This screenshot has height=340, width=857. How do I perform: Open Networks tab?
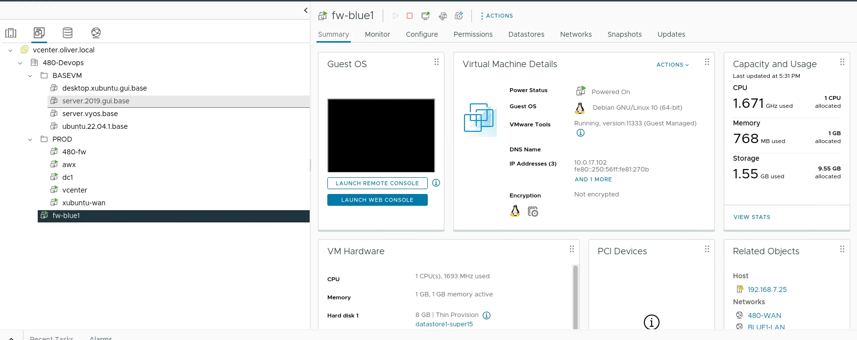coord(576,34)
